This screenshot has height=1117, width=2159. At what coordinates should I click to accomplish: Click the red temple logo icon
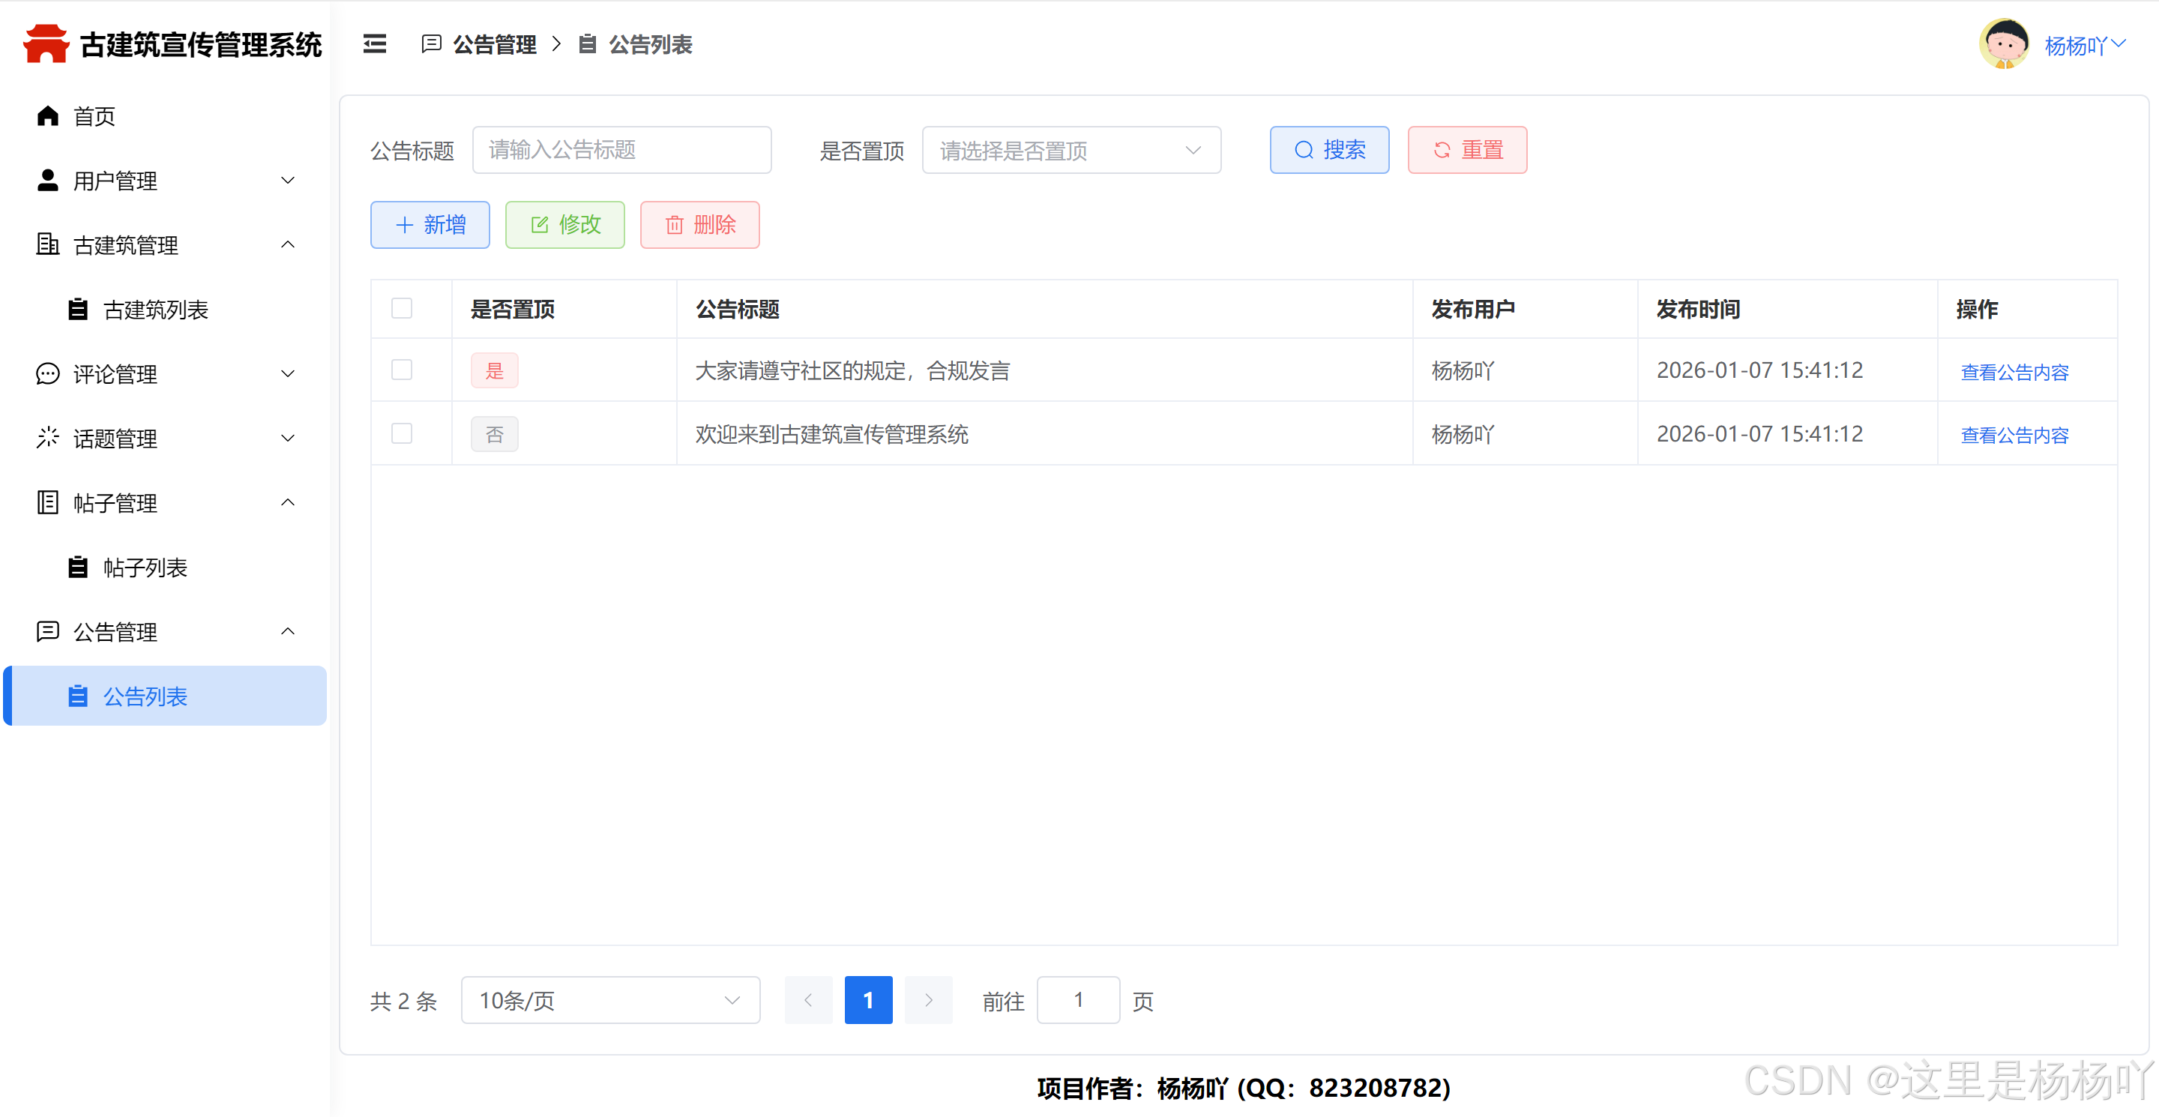pos(46,43)
